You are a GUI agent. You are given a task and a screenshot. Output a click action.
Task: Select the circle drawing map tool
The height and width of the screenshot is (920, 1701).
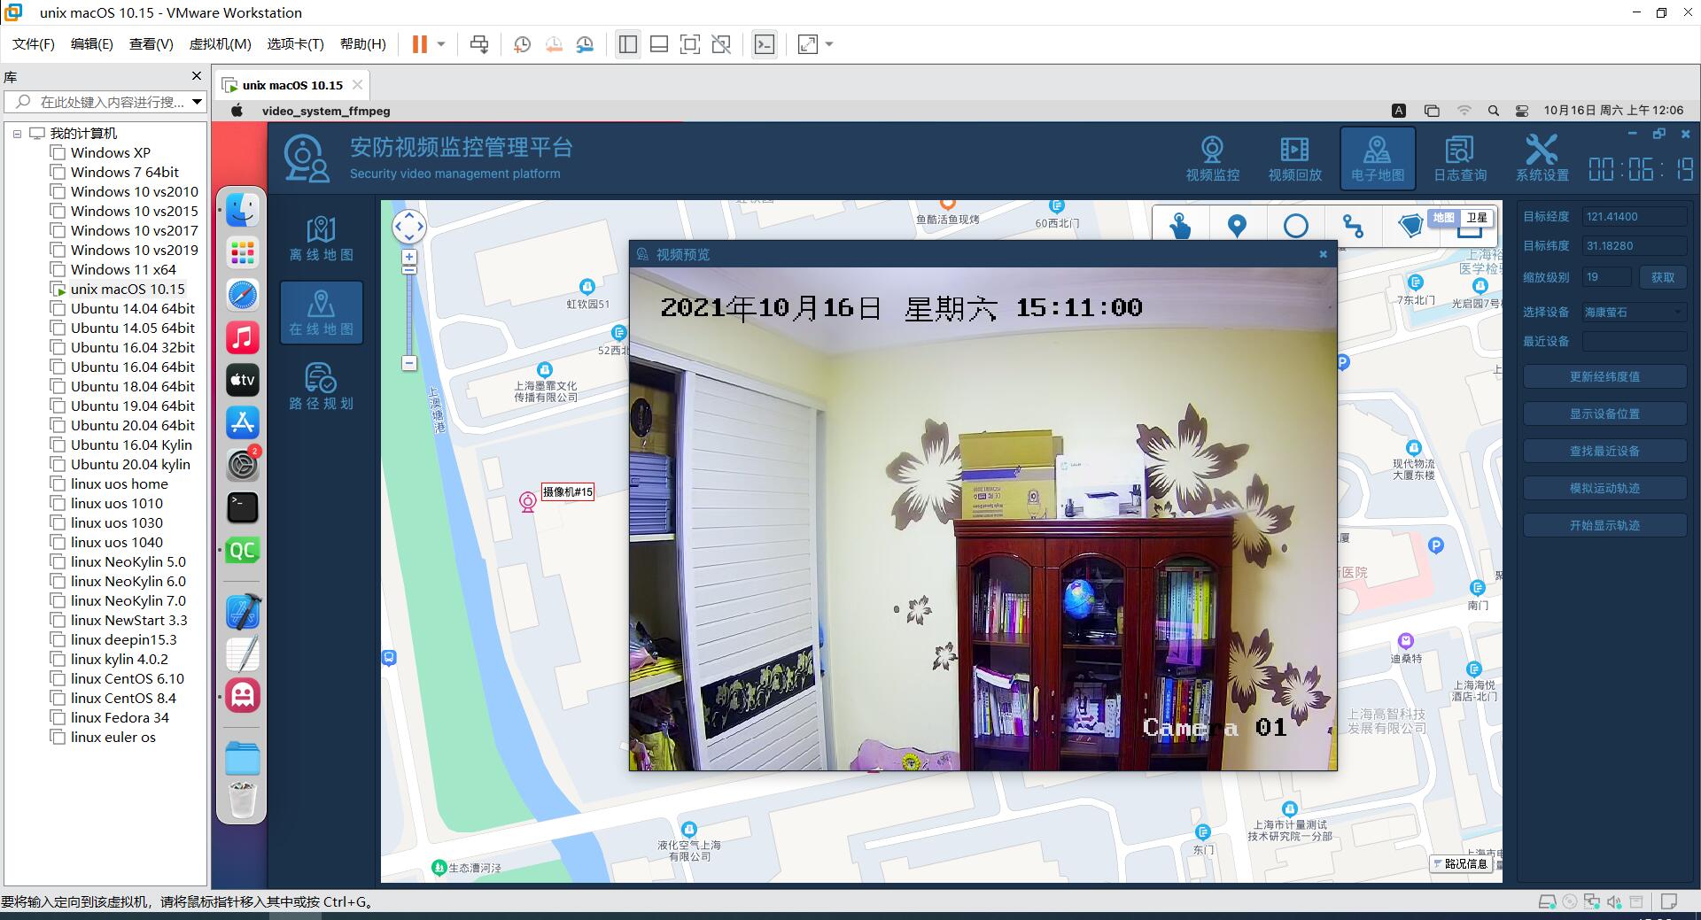1295,226
